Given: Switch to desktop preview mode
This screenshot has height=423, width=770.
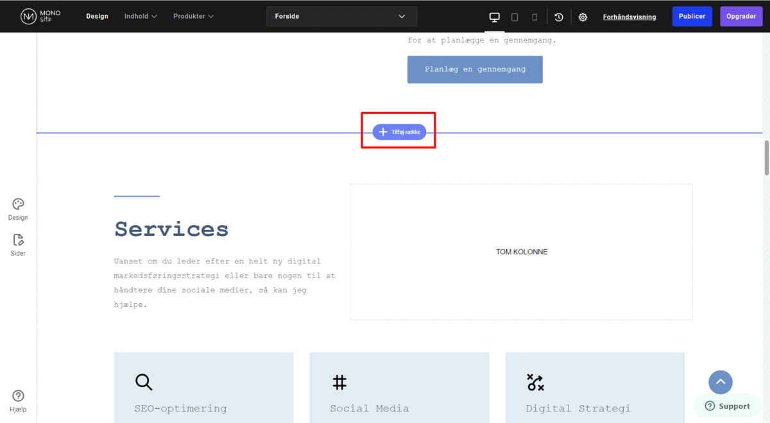Looking at the screenshot, I should (x=494, y=17).
